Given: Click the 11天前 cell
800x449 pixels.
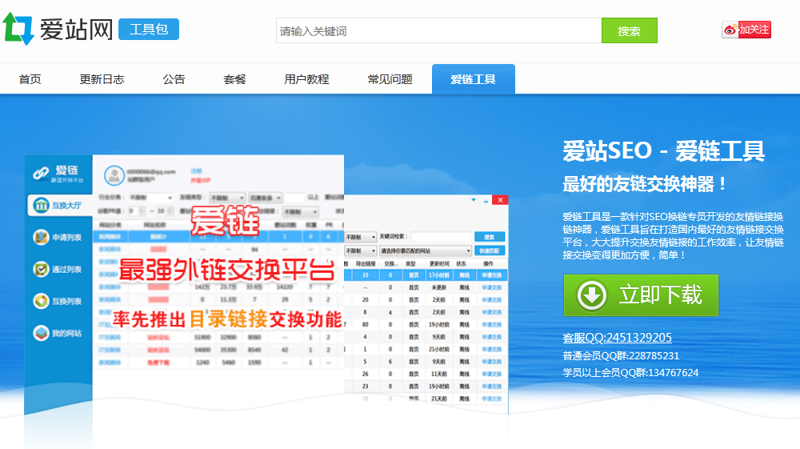Looking at the screenshot, I should click(x=438, y=374).
